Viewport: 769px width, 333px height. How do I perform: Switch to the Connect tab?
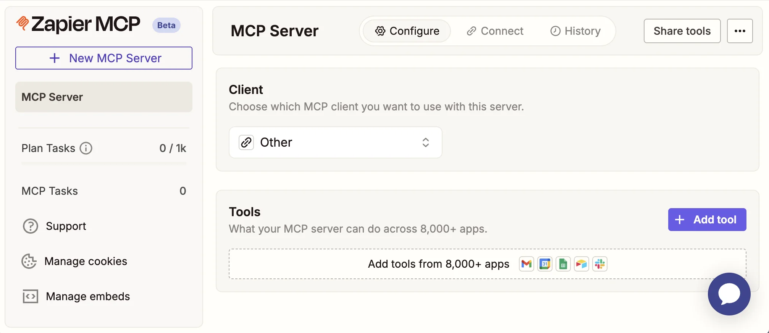(x=495, y=31)
